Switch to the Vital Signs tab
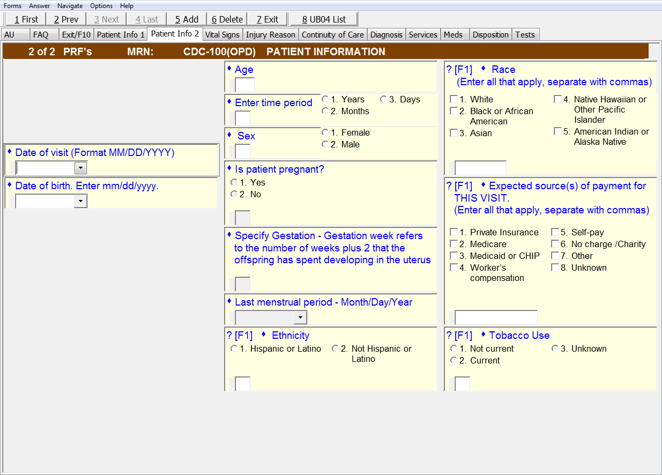 pos(222,35)
